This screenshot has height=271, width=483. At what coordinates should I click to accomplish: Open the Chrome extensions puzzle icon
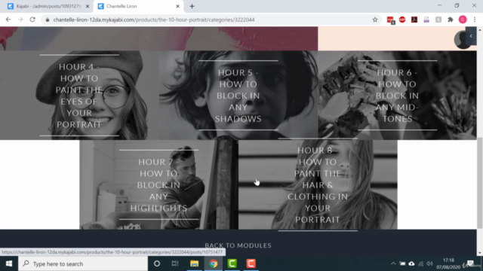(451, 20)
